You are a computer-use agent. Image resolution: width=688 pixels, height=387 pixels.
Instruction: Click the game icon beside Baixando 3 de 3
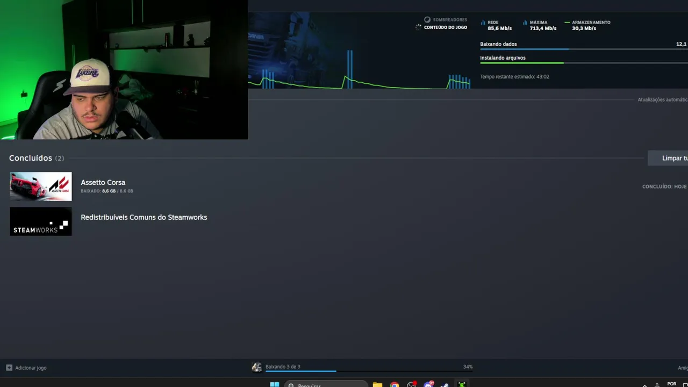tap(256, 367)
